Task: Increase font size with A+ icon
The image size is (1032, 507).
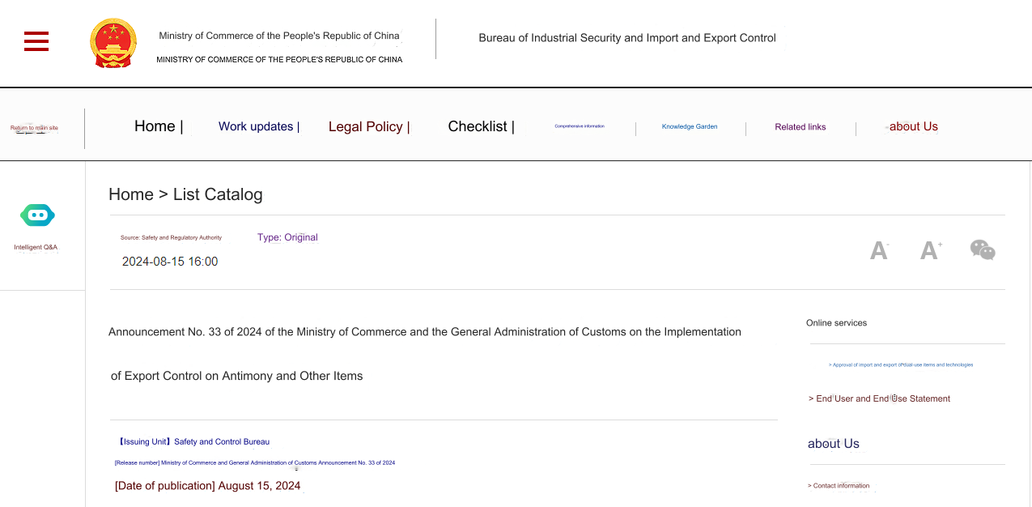Action: pyautogui.click(x=931, y=250)
